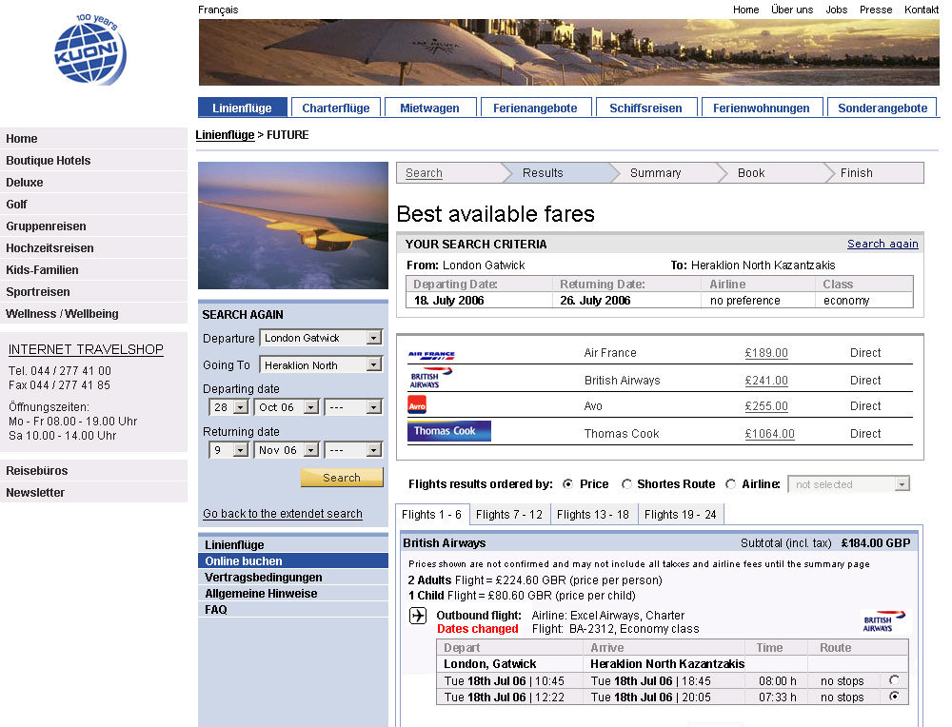Viewport: 952px width, 727px height.
Task: Open Hochzeitsreisen in sidebar menu
Action: coord(93,247)
